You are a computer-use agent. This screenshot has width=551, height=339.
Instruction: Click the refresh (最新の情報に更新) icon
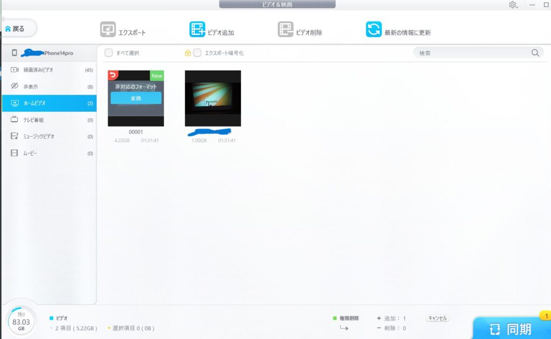373,29
